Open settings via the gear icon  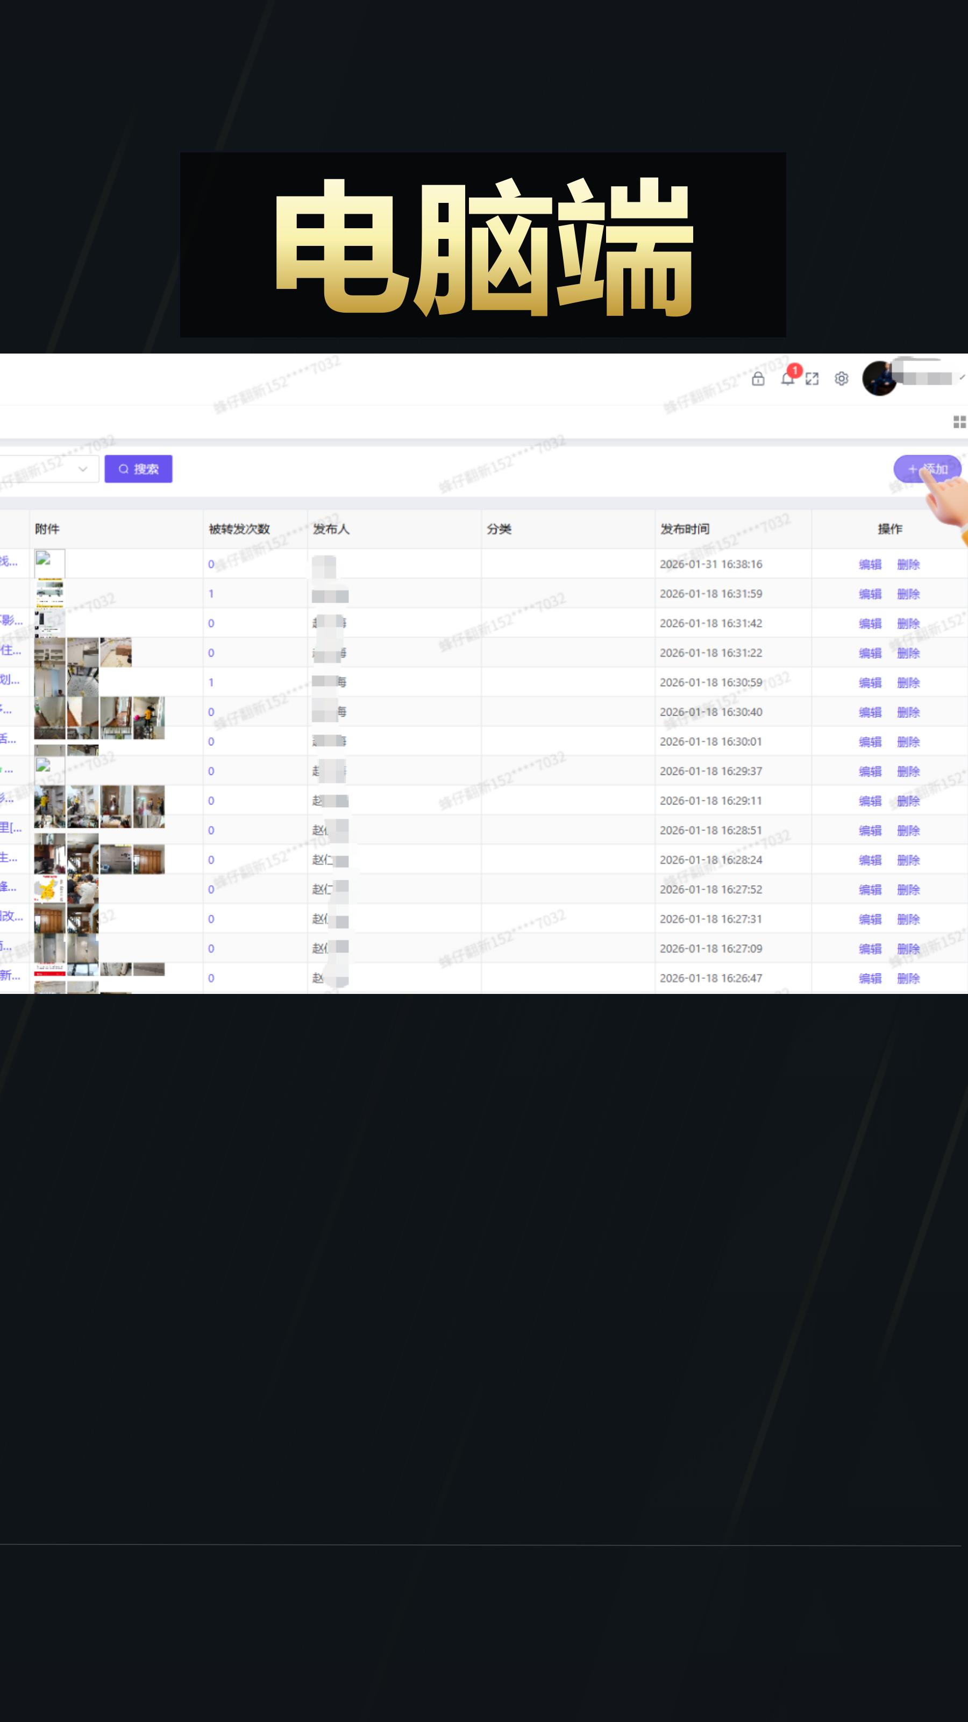pos(841,379)
